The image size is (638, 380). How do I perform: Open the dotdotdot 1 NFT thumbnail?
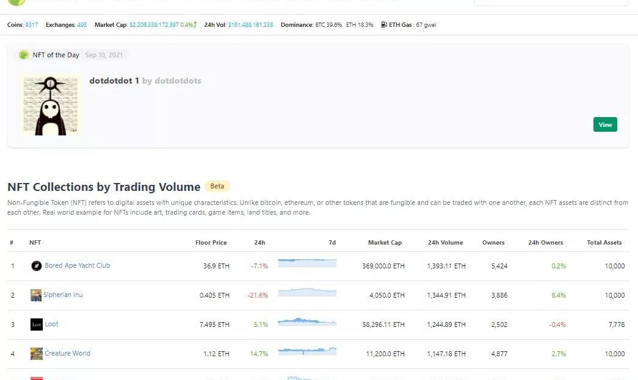[x=50, y=105]
